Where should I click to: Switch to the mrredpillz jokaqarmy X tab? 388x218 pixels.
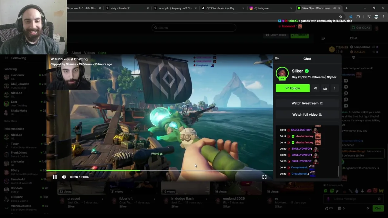point(175,8)
